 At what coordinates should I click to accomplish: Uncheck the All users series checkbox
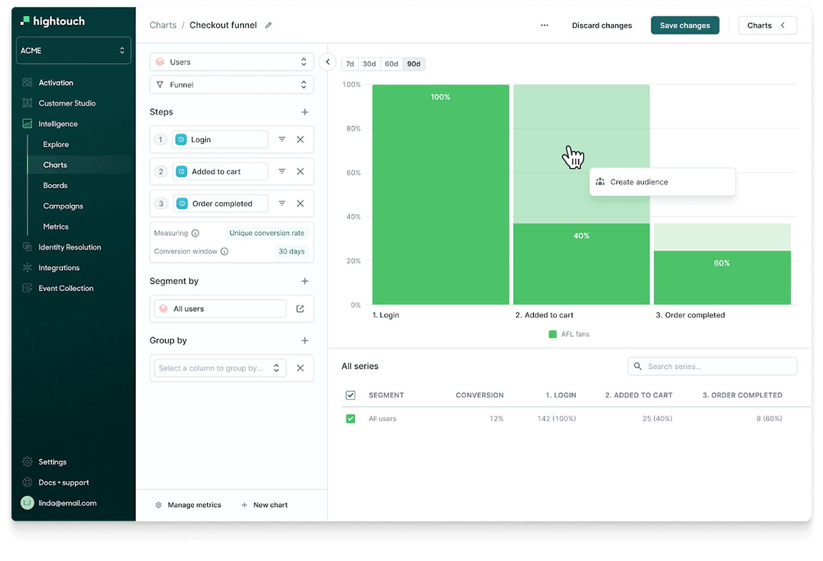[x=350, y=418]
